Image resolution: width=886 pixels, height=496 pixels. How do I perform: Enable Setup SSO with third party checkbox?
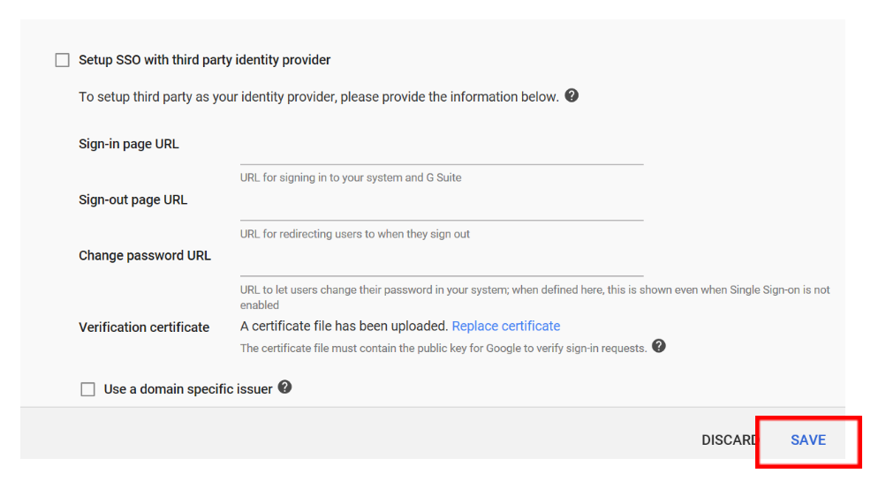pos(62,60)
